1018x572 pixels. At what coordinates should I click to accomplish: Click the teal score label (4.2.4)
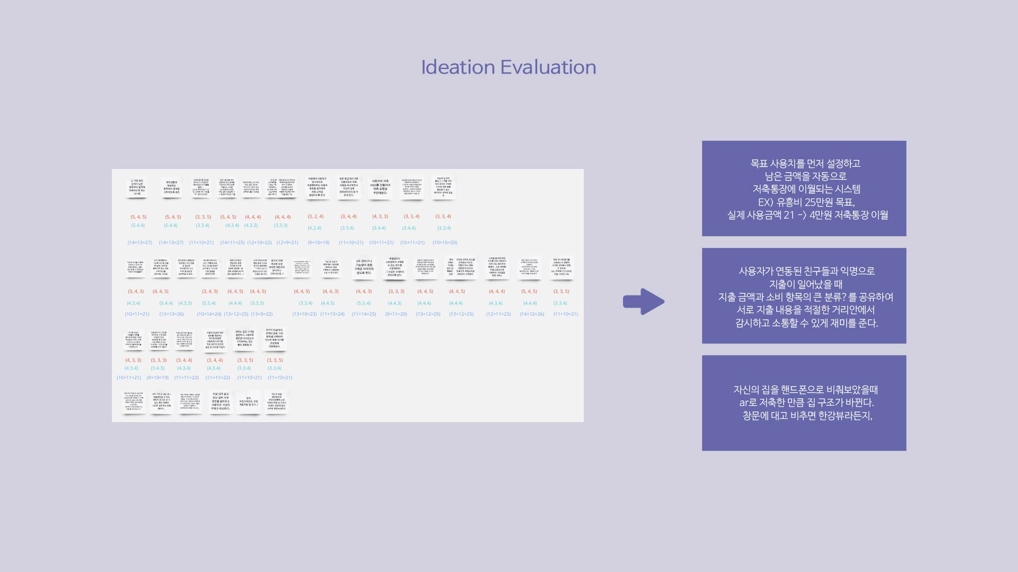pyautogui.click(x=314, y=228)
